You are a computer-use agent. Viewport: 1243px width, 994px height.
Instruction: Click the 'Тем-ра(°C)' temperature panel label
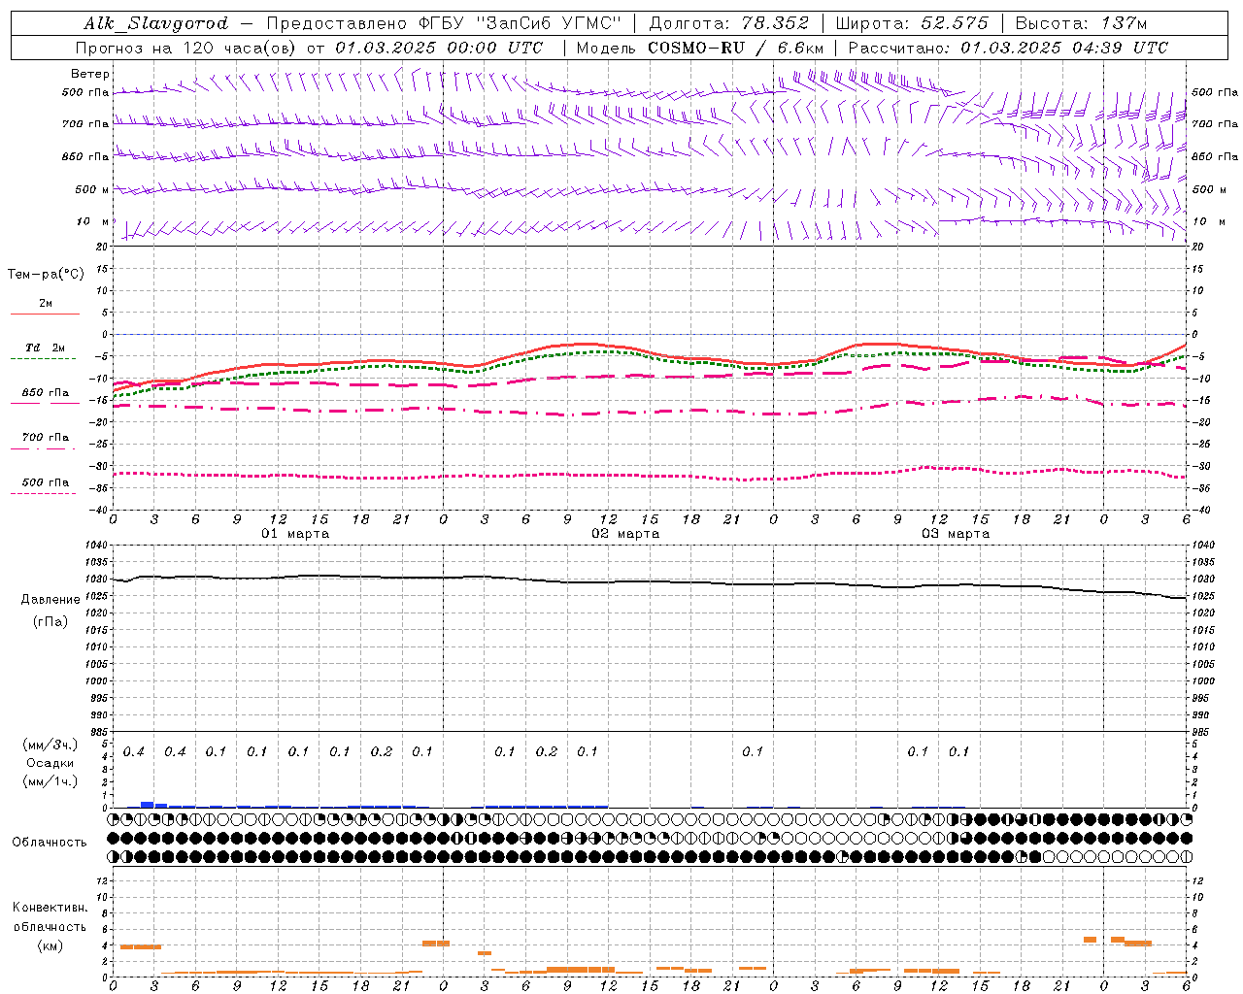46,275
